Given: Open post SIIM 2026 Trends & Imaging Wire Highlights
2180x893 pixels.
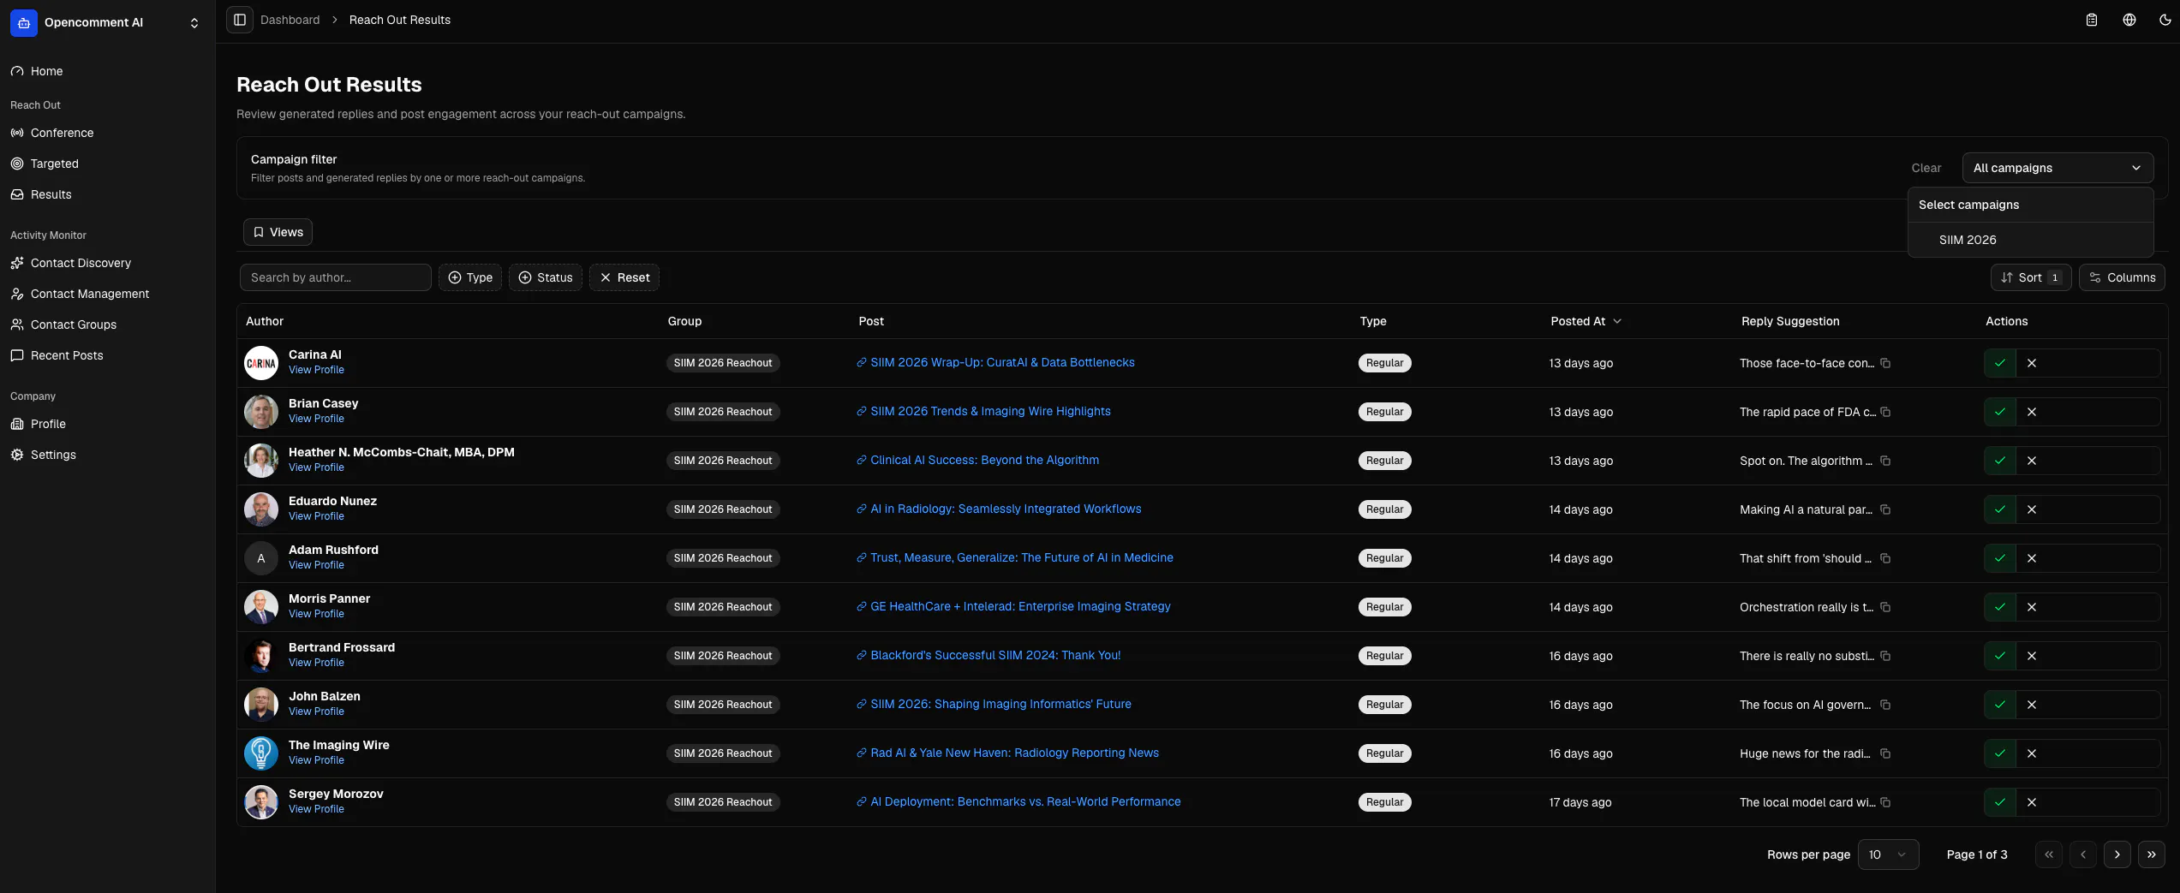Looking at the screenshot, I should point(990,411).
